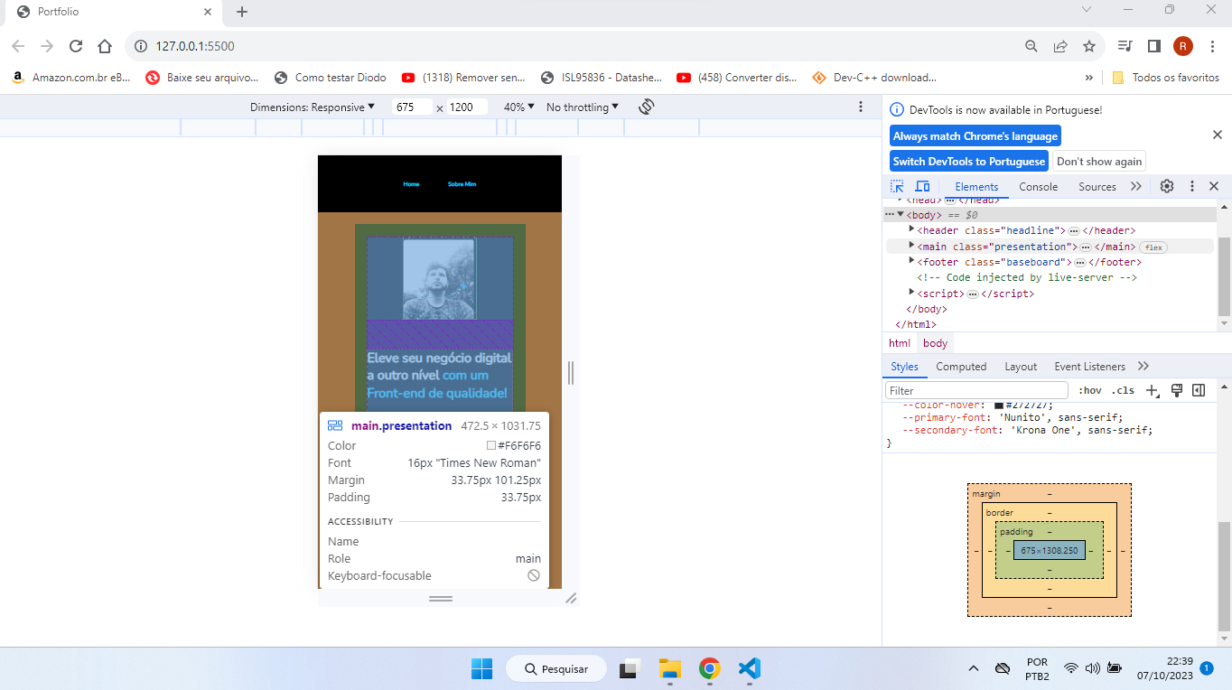Expand the footer baseboard node
The height and width of the screenshot is (690, 1232).
[912, 261]
